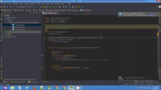The width and height of the screenshot is (161, 90).
Task: Expand the Gradle Scripts node
Action: click(x=3, y=37)
